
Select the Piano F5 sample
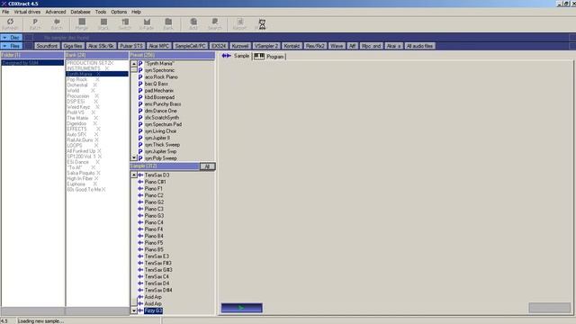coord(154,243)
